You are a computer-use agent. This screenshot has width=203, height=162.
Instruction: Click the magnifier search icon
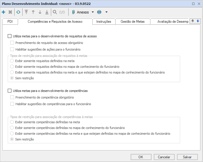55,12
